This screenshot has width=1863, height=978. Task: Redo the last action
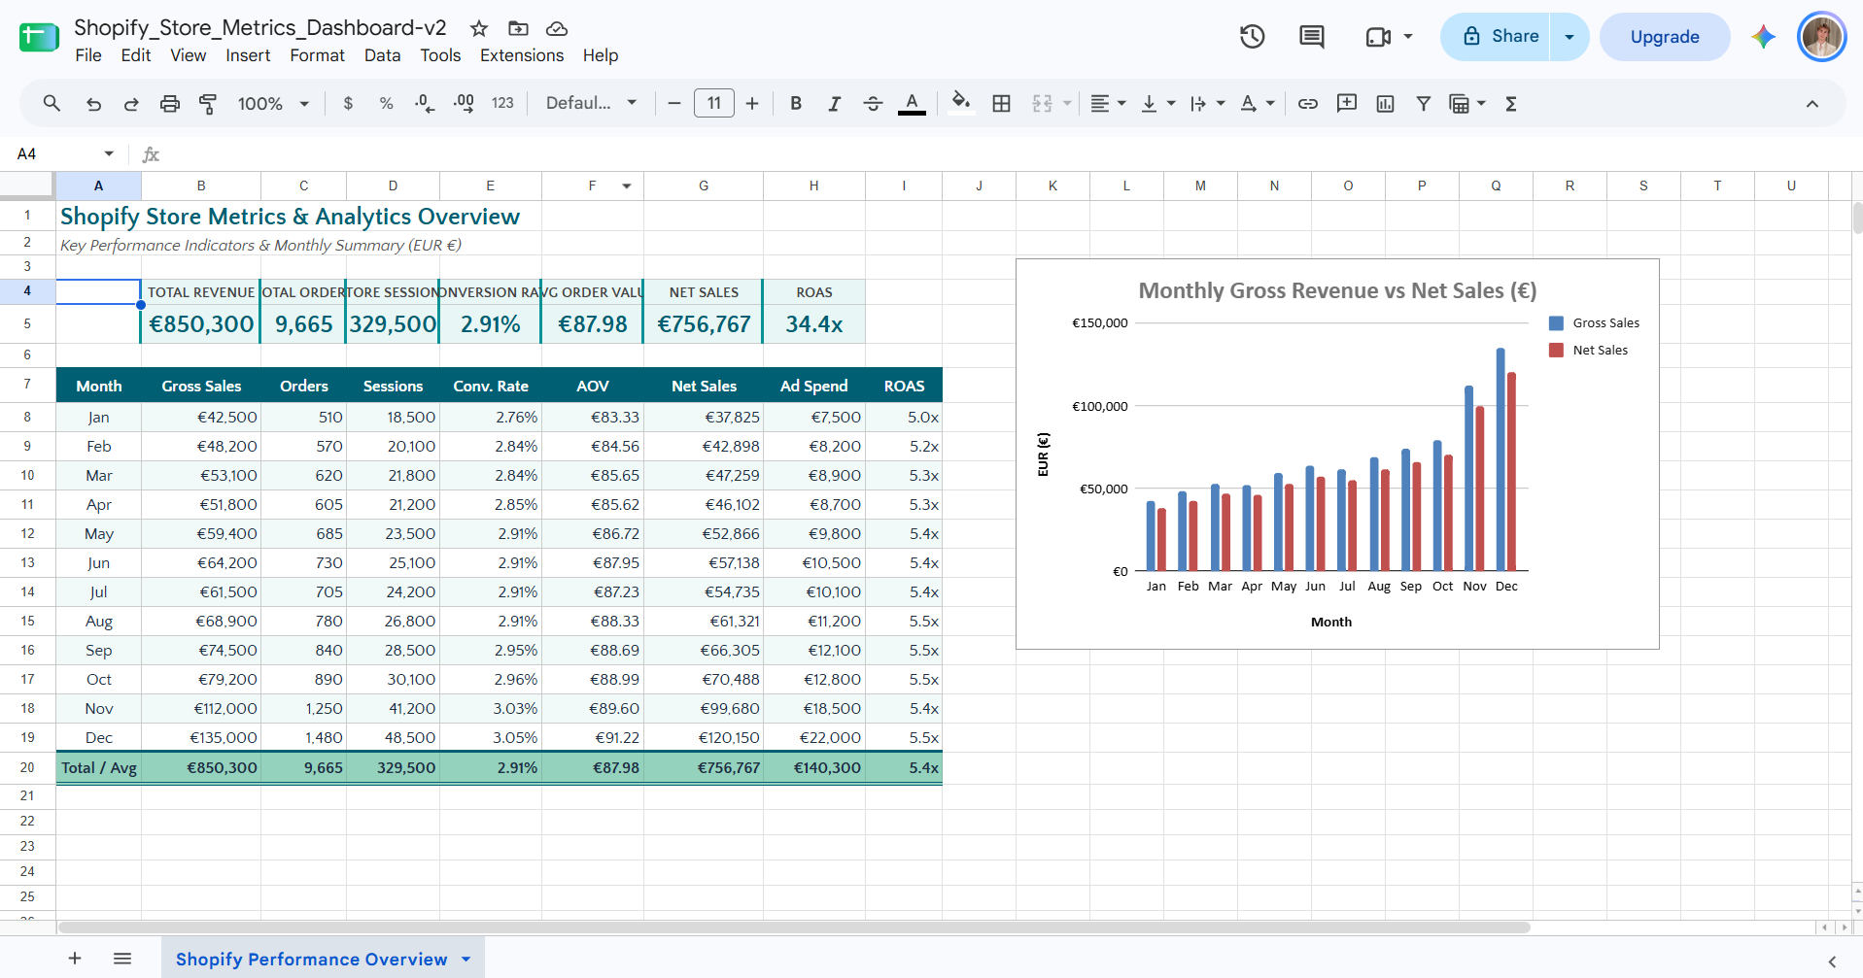coord(131,103)
